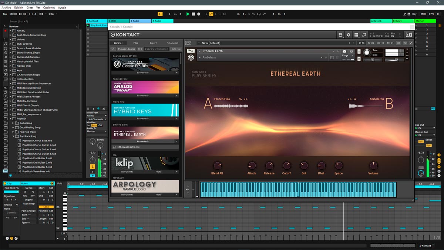The image size is (444, 250).
Task: Open the Edición menu
Action: pos(18,7)
